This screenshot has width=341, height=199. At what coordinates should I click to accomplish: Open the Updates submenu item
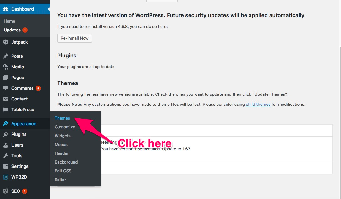click(12, 30)
